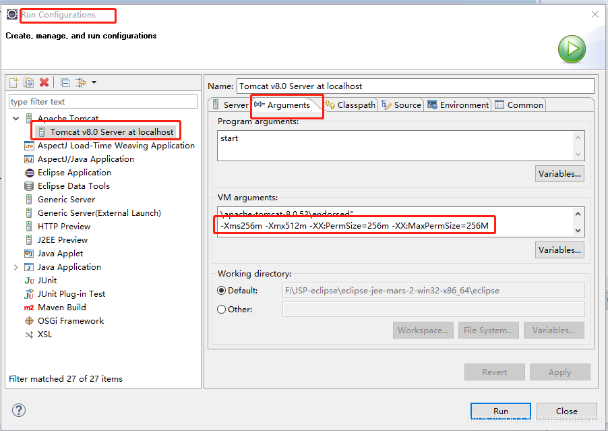Switch to the Environment tab
Image resolution: width=608 pixels, height=431 pixels.
458,105
